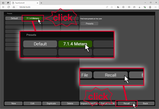Reload the page with the refresh icon

click(9, 7)
